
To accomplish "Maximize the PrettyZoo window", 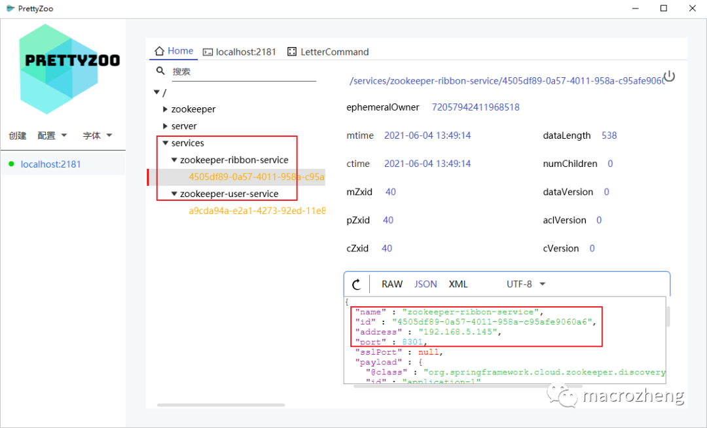I will coord(664,9).
